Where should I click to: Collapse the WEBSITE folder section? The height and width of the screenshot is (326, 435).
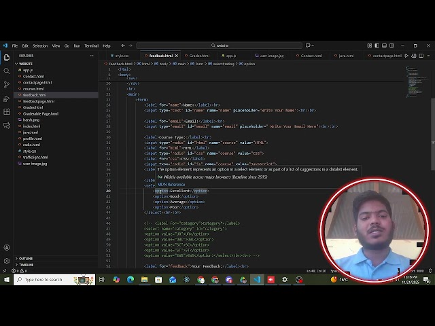[x=24, y=64]
